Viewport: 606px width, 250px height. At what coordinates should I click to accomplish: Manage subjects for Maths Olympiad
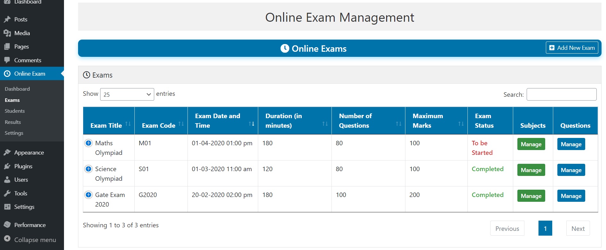(531, 144)
